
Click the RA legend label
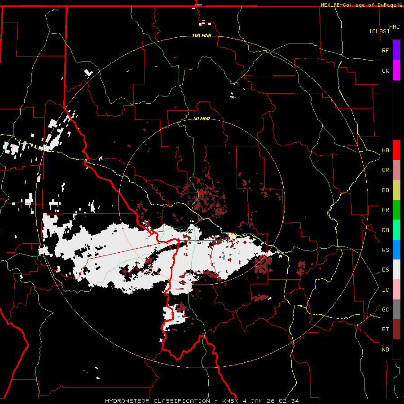coord(386,230)
